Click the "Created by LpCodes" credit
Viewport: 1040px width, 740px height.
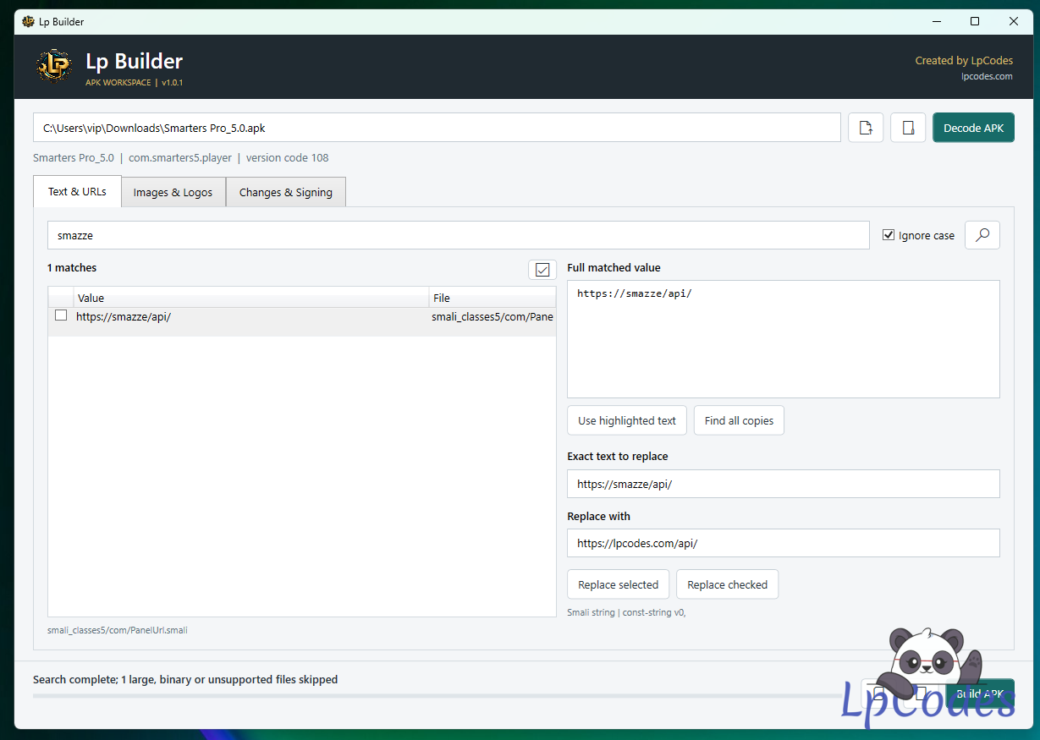click(964, 61)
